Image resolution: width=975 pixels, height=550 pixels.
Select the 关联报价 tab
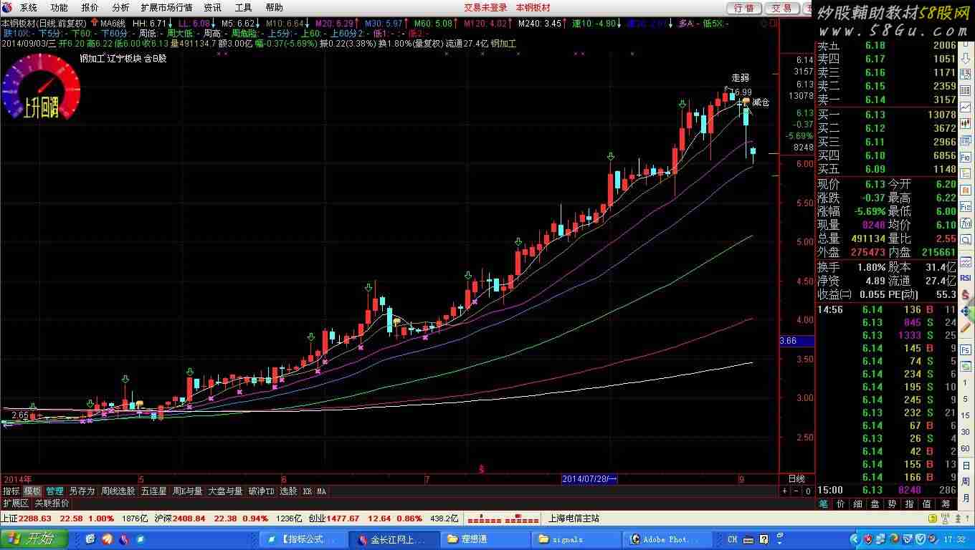[x=52, y=503]
